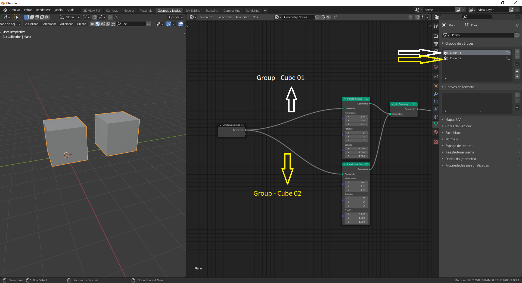Add a new vertex group with plus
This screenshot has height=283, width=522.
(517, 51)
